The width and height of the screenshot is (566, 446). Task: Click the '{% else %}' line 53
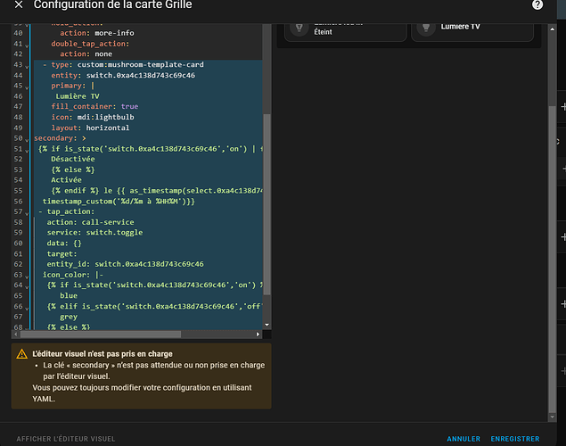tap(73, 169)
